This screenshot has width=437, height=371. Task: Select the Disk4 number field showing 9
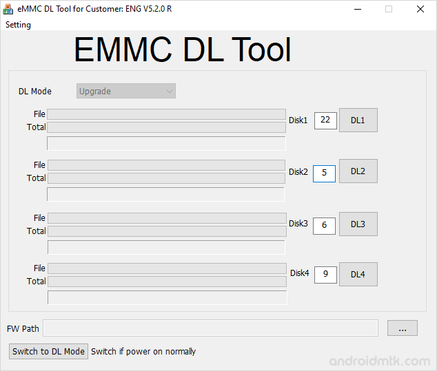pos(325,275)
